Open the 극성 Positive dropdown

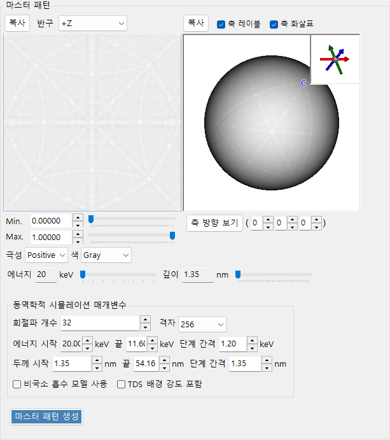(46, 255)
